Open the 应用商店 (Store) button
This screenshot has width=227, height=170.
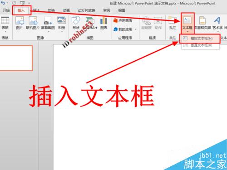[123, 20]
